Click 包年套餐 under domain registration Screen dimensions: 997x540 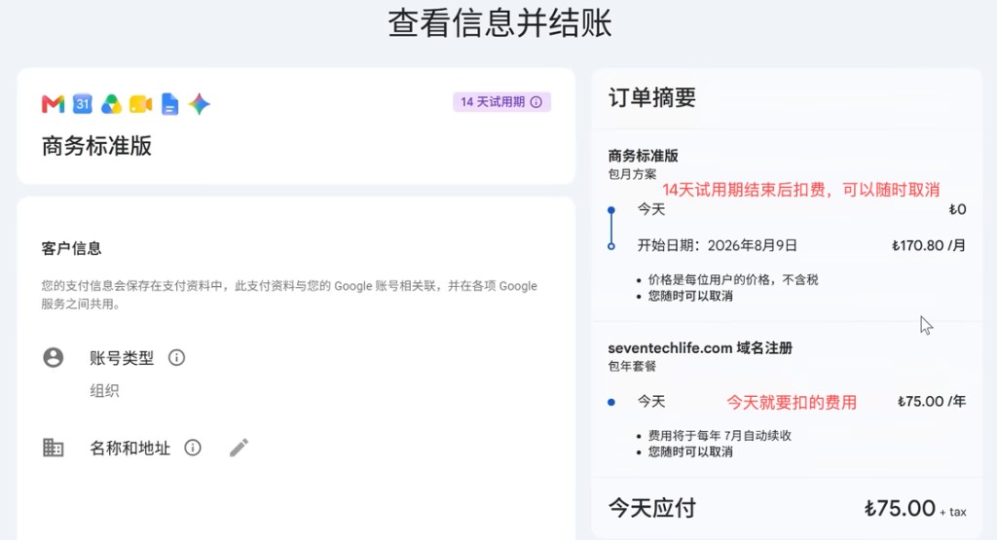tap(632, 366)
